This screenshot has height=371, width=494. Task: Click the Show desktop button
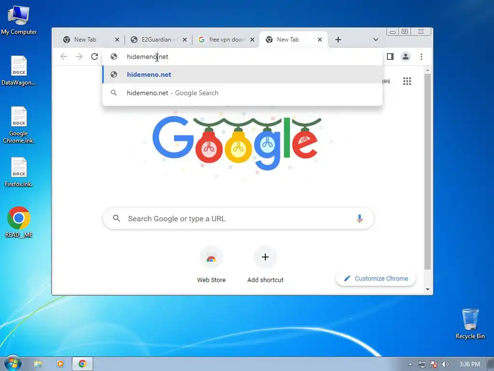pyautogui.click(x=491, y=364)
